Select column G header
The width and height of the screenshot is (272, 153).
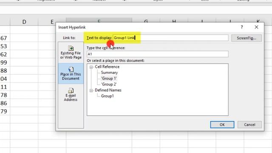[x=146, y=20]
